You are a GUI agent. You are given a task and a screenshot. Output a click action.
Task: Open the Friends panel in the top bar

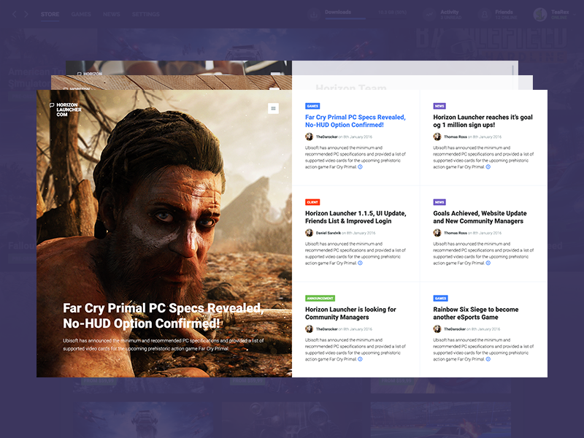click(x=504, y=12)
